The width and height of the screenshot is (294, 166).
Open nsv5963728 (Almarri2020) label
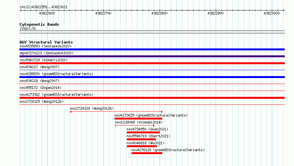click(44, 60)
